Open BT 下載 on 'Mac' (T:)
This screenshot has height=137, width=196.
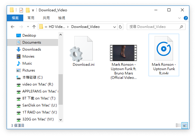(33, 98)
